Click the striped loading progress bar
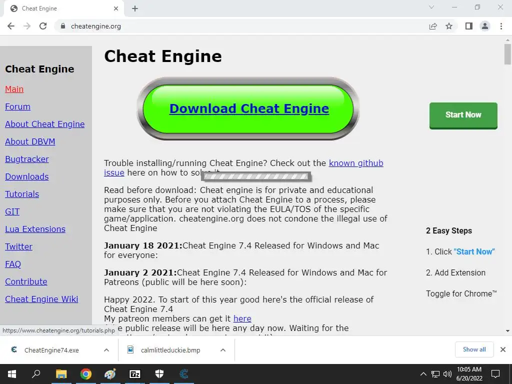 point(256,176)
